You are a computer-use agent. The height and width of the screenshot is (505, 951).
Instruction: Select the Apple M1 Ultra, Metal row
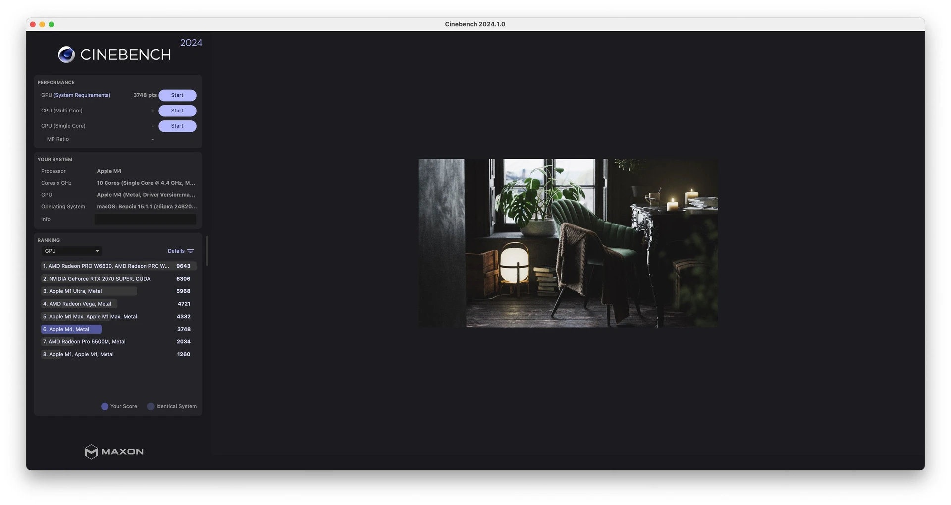(x=118, y=291)
